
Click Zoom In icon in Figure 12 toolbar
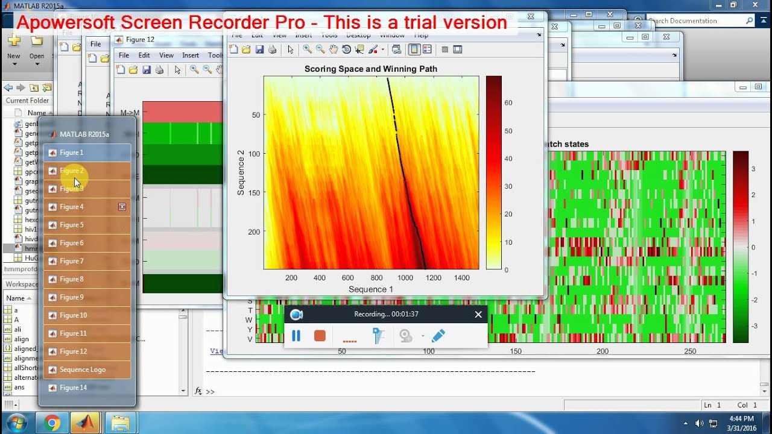pos(194,70)
